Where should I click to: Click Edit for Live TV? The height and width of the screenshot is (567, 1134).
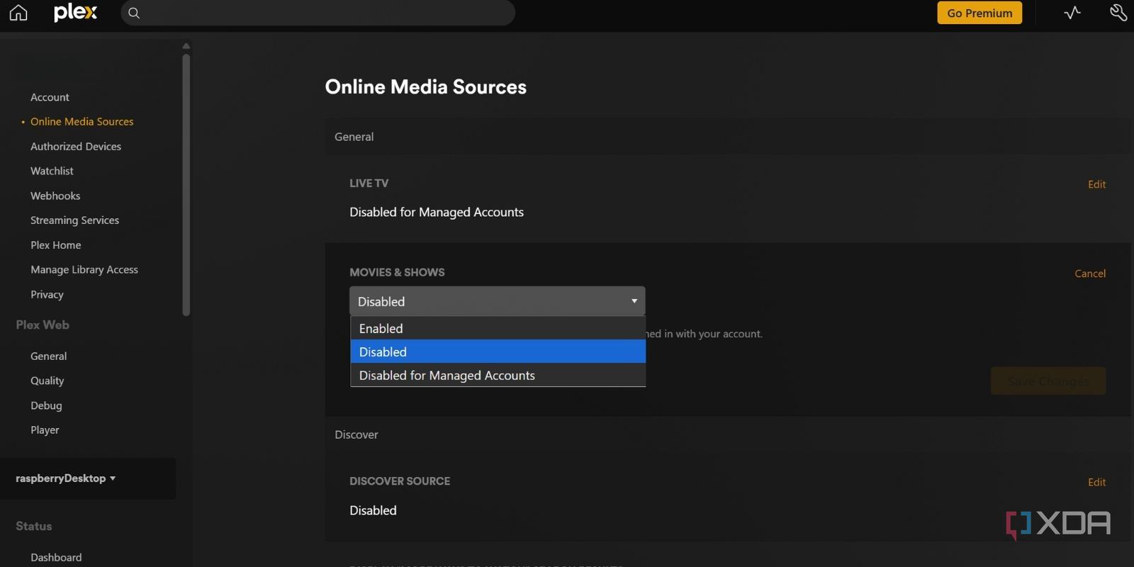(1096, 184)
